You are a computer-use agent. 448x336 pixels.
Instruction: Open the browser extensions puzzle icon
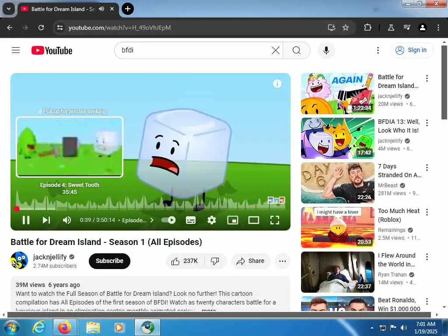(x=367, y=28)
